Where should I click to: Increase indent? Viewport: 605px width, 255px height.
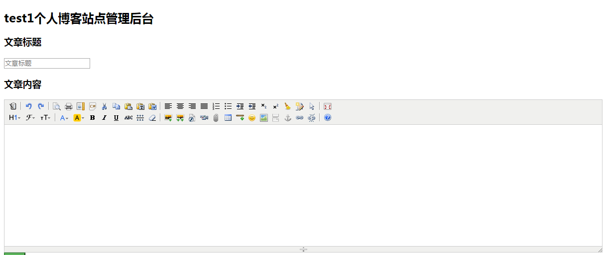pyautogui.click(x=240, y=106)
